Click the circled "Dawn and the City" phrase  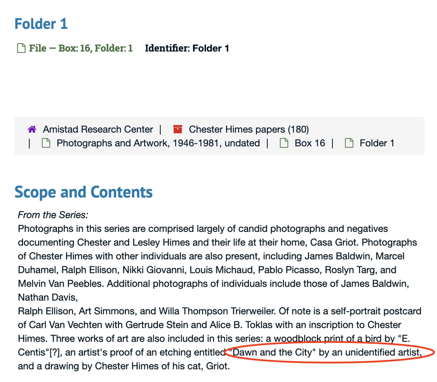tap(272, 352)
